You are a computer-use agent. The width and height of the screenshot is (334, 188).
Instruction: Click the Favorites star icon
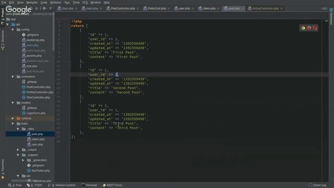coord(3,178)
